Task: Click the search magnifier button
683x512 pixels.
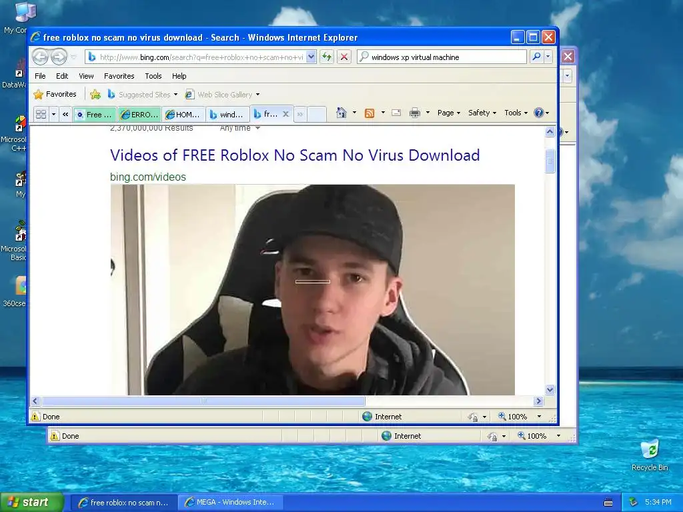Action: tap(537, 57)
